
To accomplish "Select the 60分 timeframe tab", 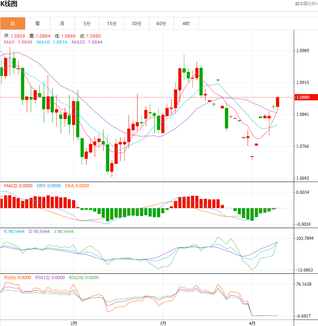I will click(161, 23).
